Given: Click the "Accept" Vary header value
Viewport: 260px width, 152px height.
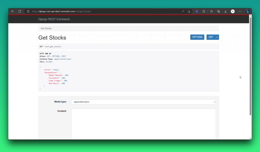Looking at the screenshot, I should [x=49, y=62].
